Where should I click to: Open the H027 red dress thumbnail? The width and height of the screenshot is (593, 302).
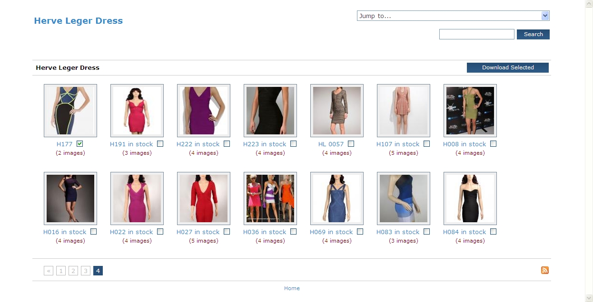(x=204, y=198)
